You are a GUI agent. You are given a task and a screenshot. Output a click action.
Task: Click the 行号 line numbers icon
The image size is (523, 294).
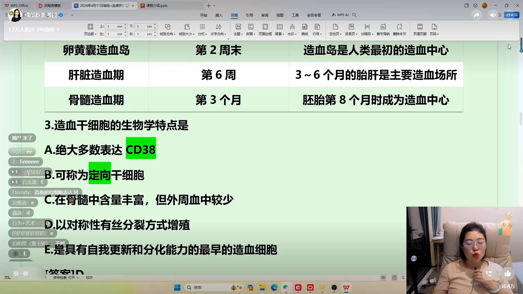(317, 27)
